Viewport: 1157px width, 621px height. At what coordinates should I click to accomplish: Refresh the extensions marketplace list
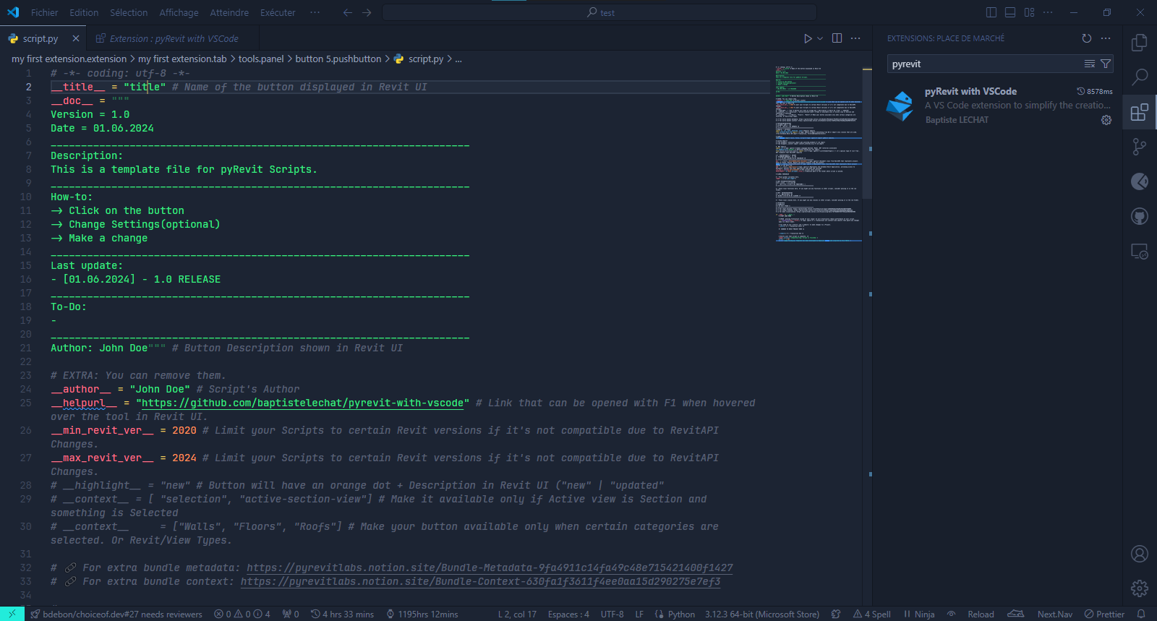click(x=1086, y=38)
